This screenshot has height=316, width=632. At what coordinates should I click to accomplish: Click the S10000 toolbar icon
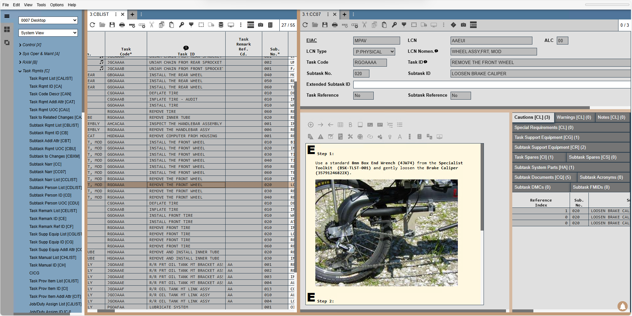point(251,25)
